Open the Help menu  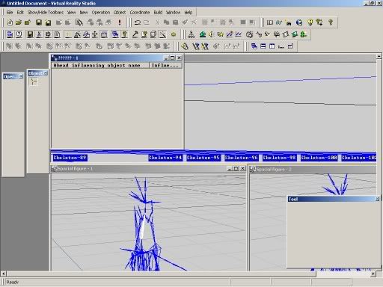189,12
